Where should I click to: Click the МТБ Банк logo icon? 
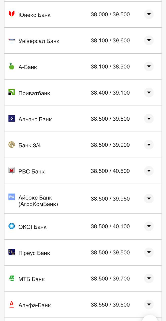point(12,278)
